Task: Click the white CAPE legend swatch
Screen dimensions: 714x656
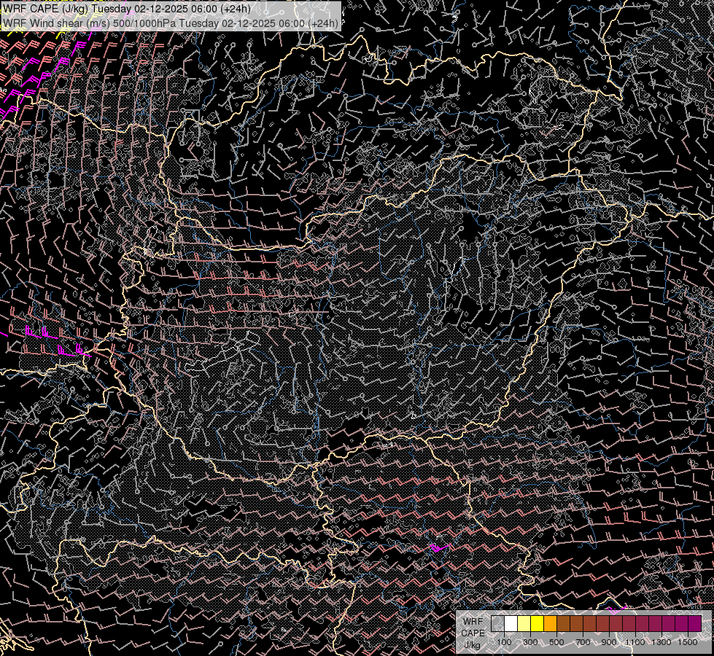Action: tap(511, 624)
